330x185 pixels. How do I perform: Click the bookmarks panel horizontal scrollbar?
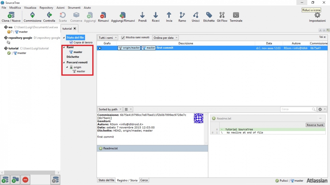pos(30,173)
